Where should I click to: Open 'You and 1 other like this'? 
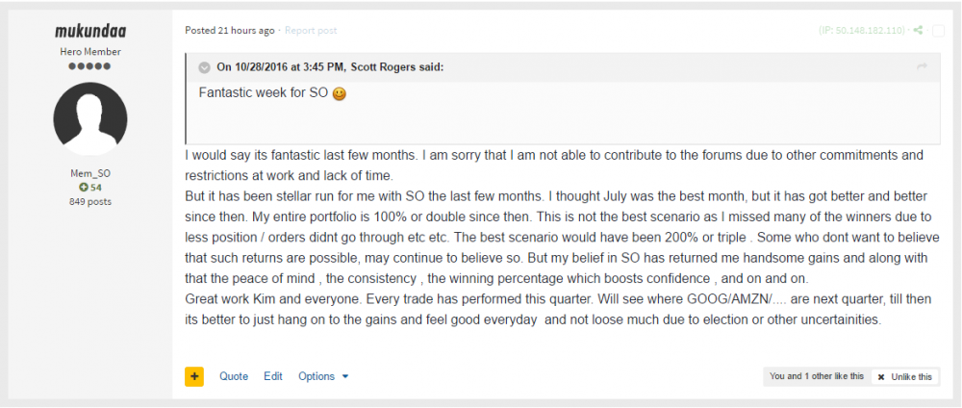pyautogui.click(x=817, y=376)
